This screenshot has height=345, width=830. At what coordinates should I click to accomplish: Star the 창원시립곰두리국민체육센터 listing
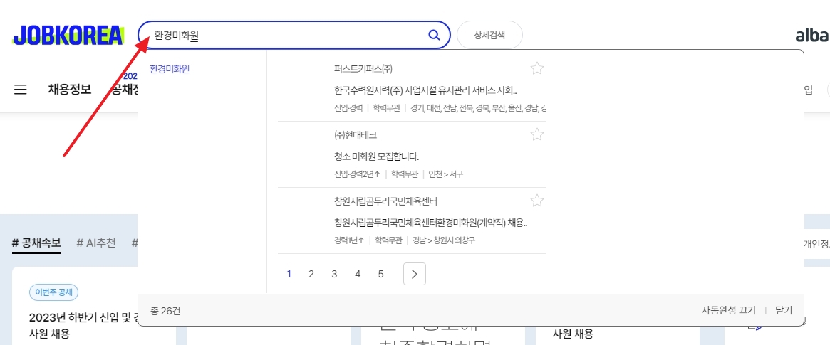pyautogui.click(x=536, y=200)
